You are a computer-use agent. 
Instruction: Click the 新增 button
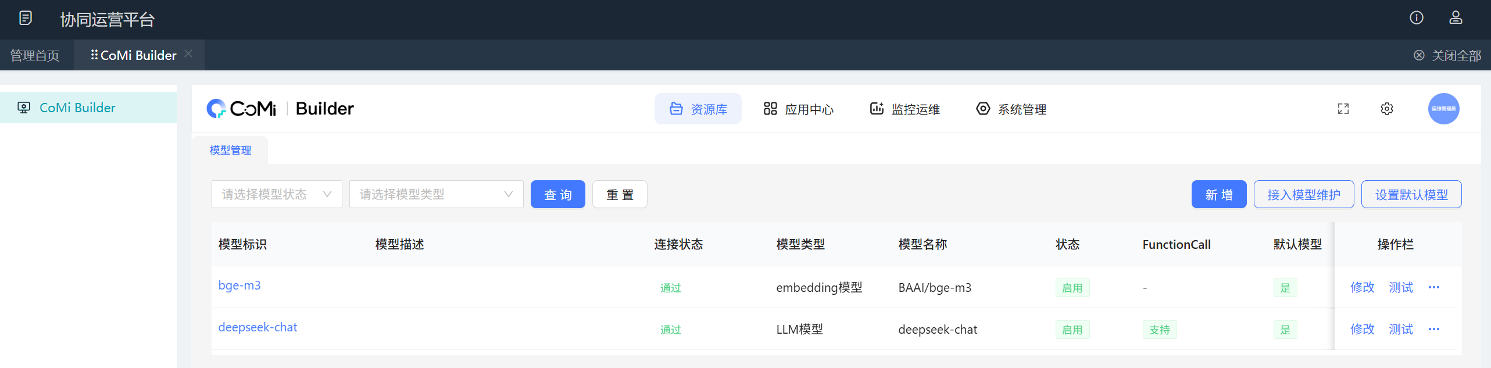tap(1219, 195)
